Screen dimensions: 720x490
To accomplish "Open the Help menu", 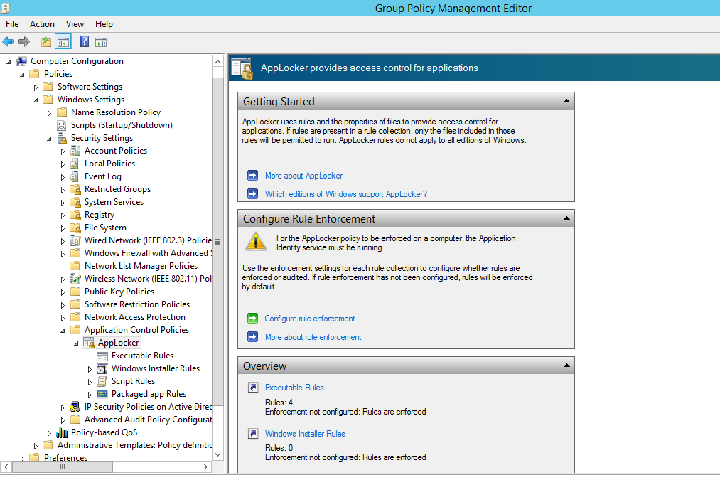I will point(104,24).
